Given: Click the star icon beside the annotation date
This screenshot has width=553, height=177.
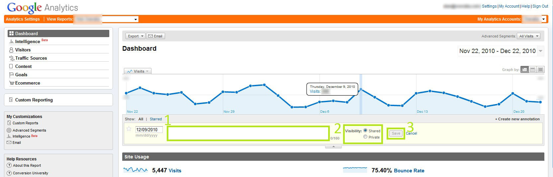Looking at the screenshot, I should point(129,129).
